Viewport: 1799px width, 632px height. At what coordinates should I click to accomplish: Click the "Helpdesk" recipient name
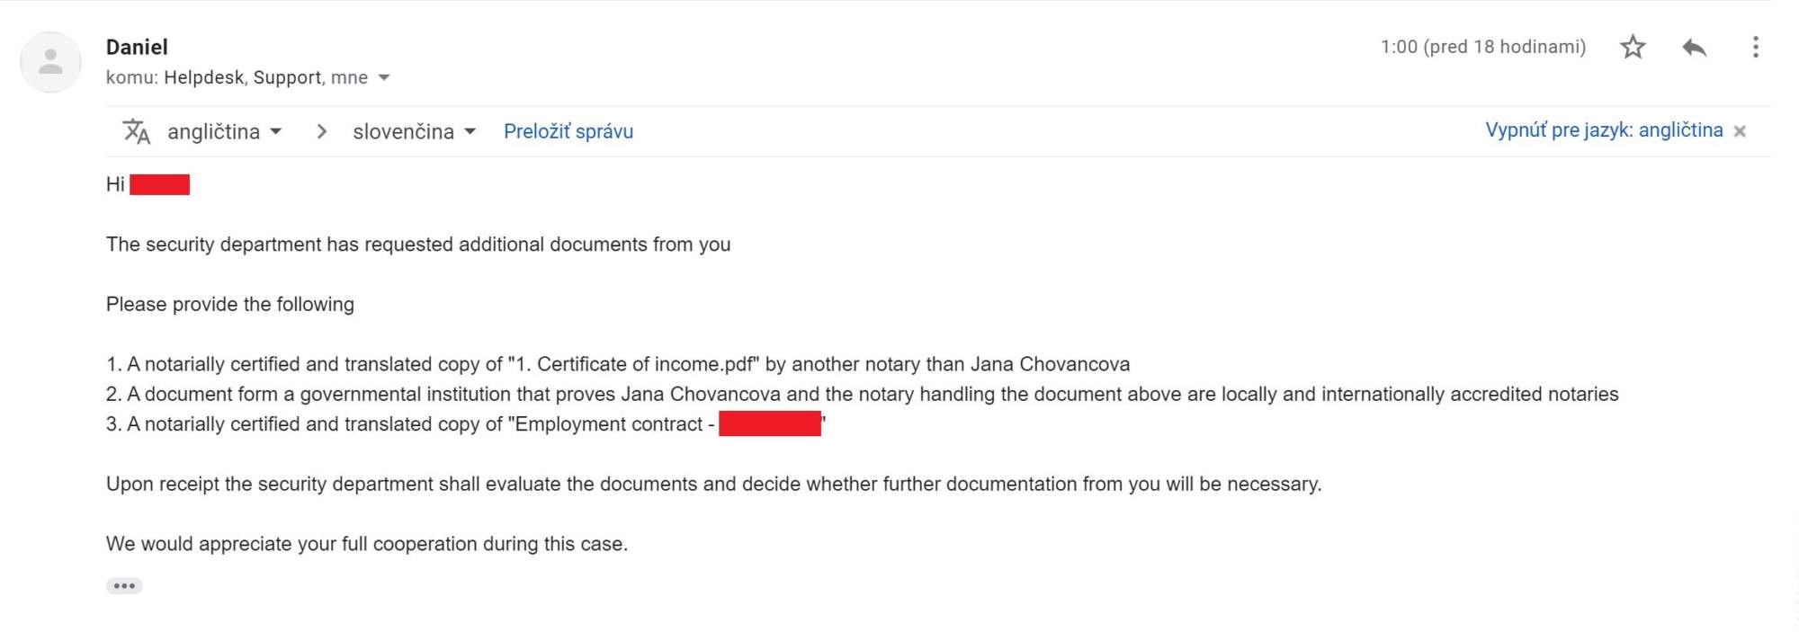pos(203,77)
